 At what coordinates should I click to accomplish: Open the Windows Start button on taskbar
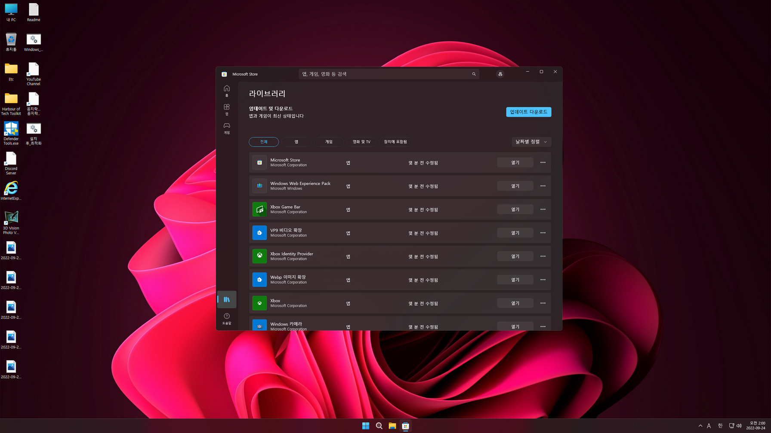point(366,426)
